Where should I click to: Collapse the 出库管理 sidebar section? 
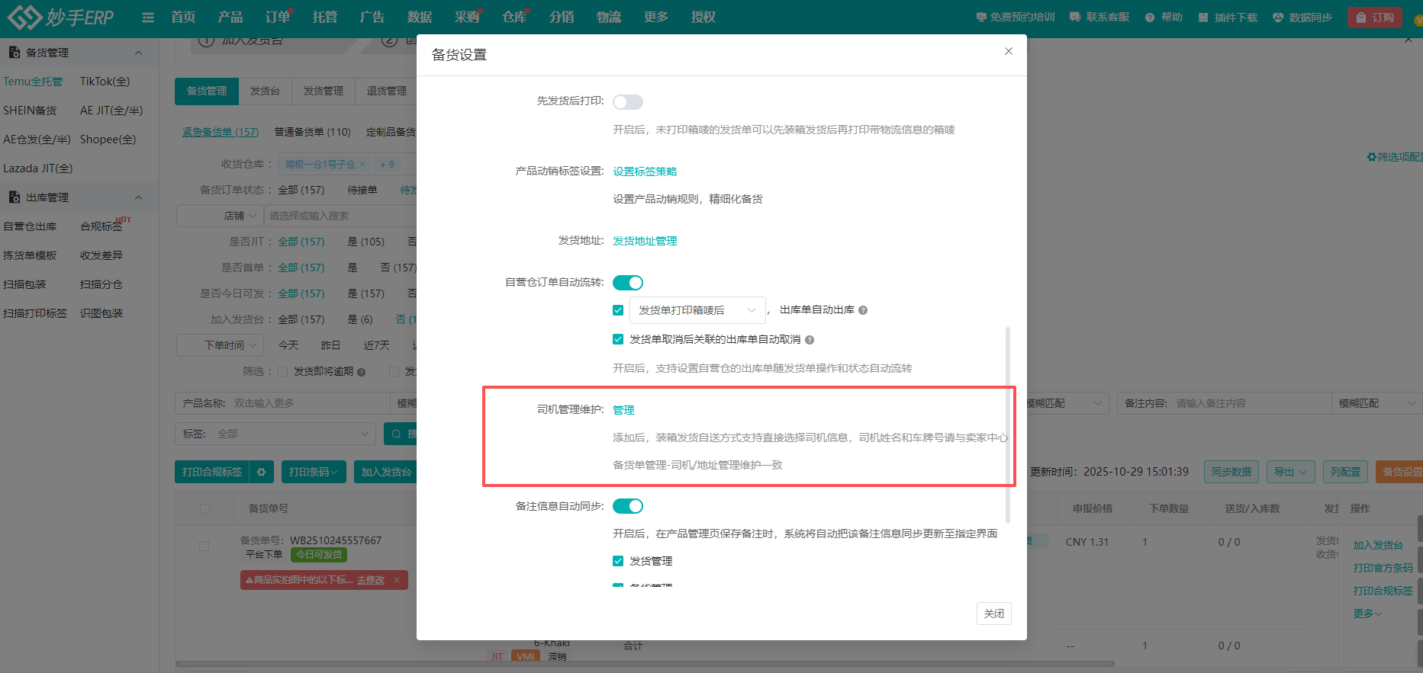[x=139, y=197]
